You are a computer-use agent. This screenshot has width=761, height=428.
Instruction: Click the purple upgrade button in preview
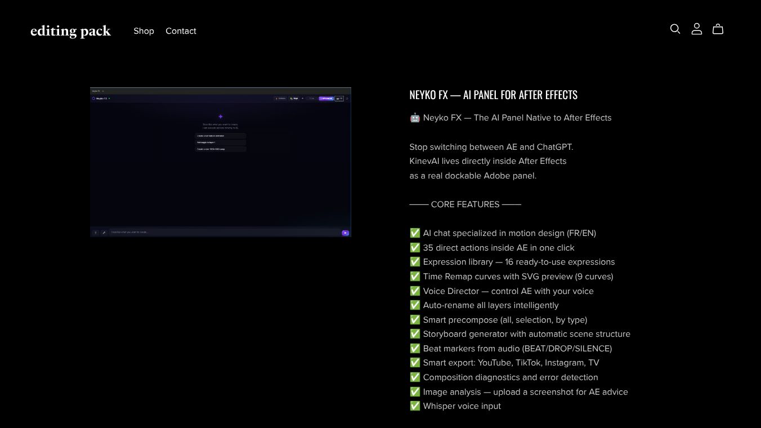coord(326,99)
